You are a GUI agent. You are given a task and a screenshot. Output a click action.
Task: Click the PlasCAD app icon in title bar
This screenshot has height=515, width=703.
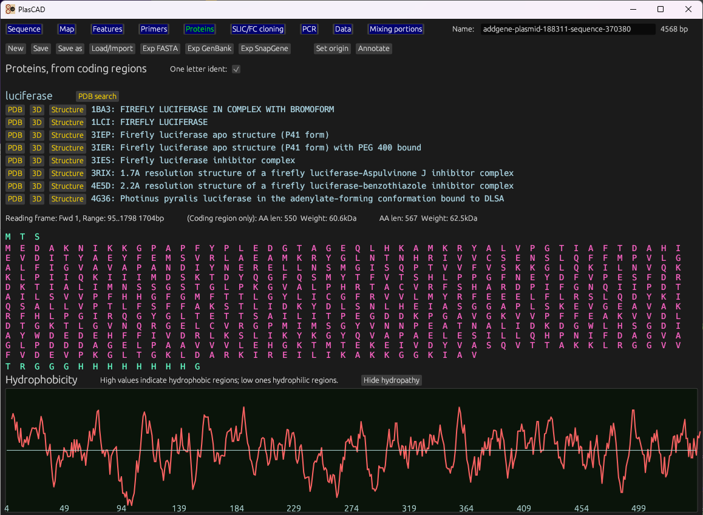10,10
